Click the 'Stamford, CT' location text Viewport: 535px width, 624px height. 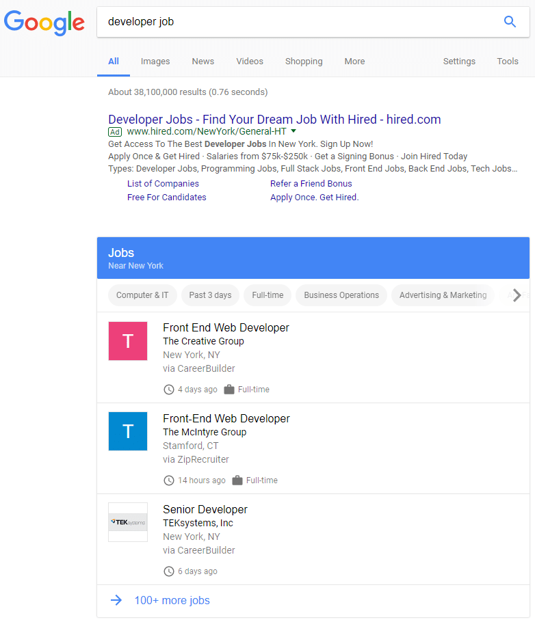pyautogui.click(x=191, y=446)
